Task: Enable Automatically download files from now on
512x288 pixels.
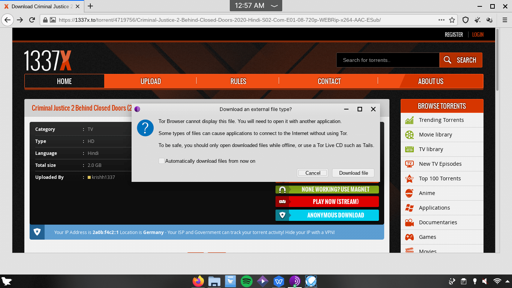Action: [162, 161]
